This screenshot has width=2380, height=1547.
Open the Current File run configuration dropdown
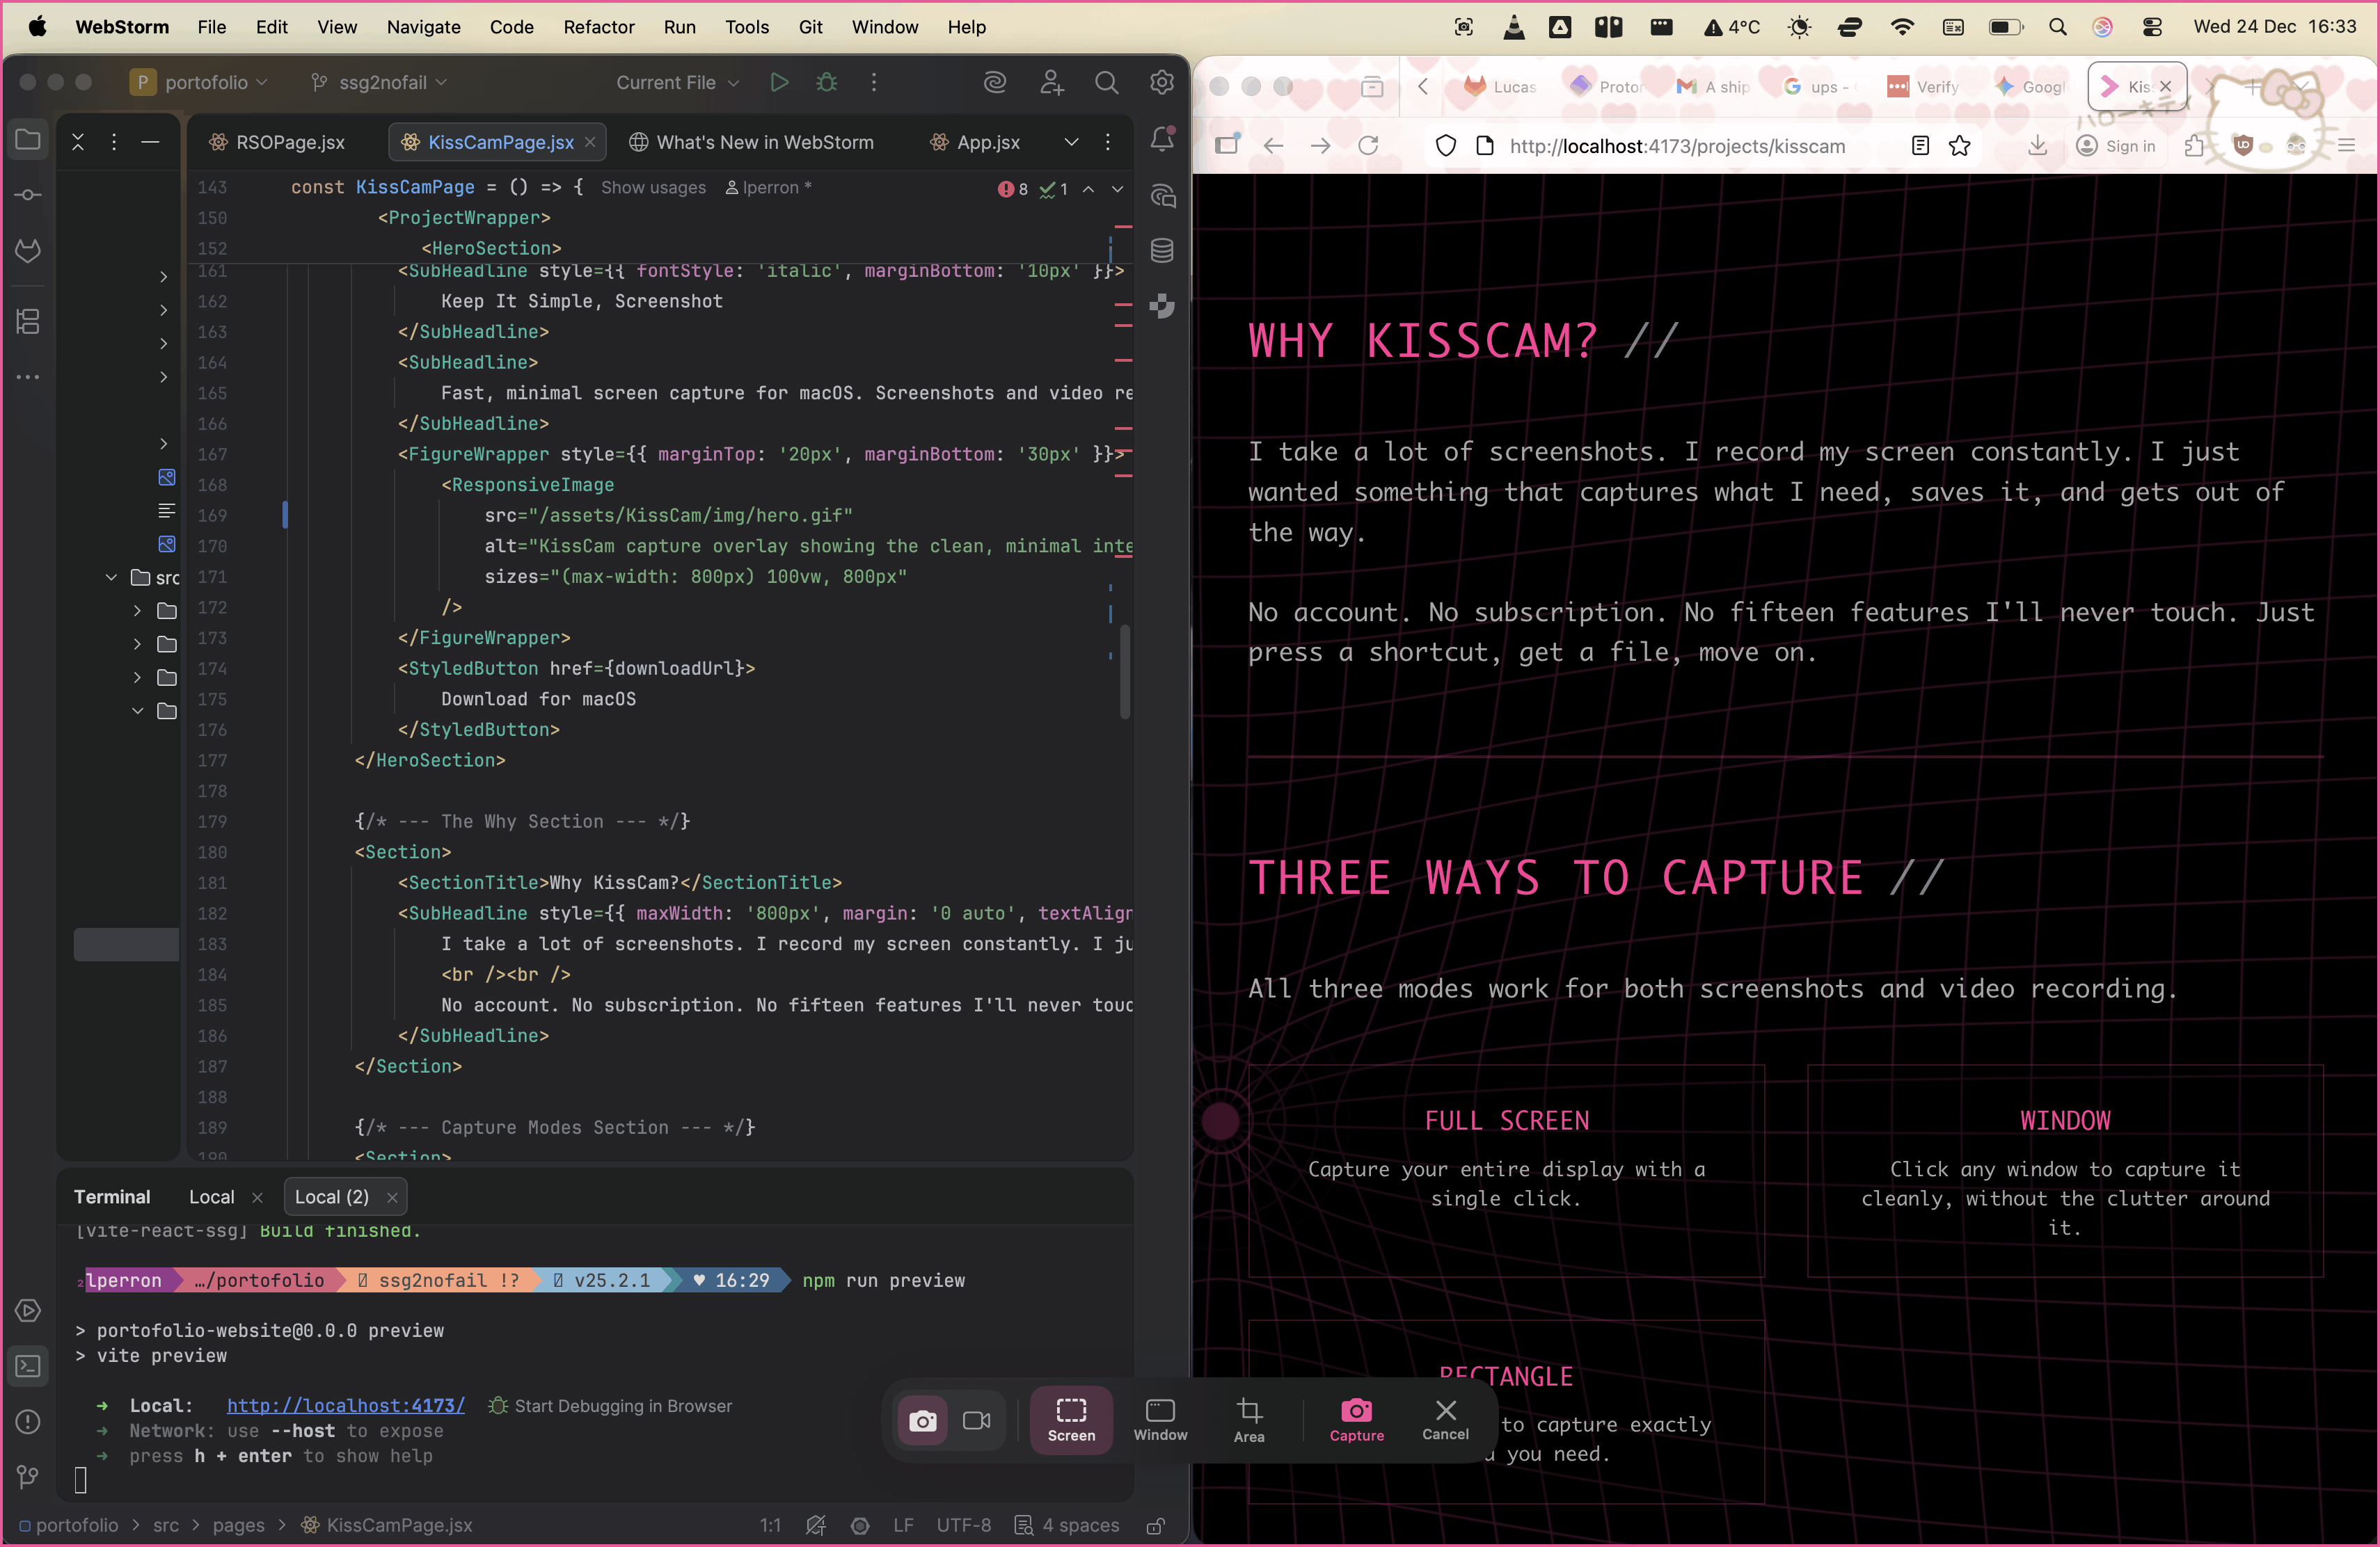677,83
